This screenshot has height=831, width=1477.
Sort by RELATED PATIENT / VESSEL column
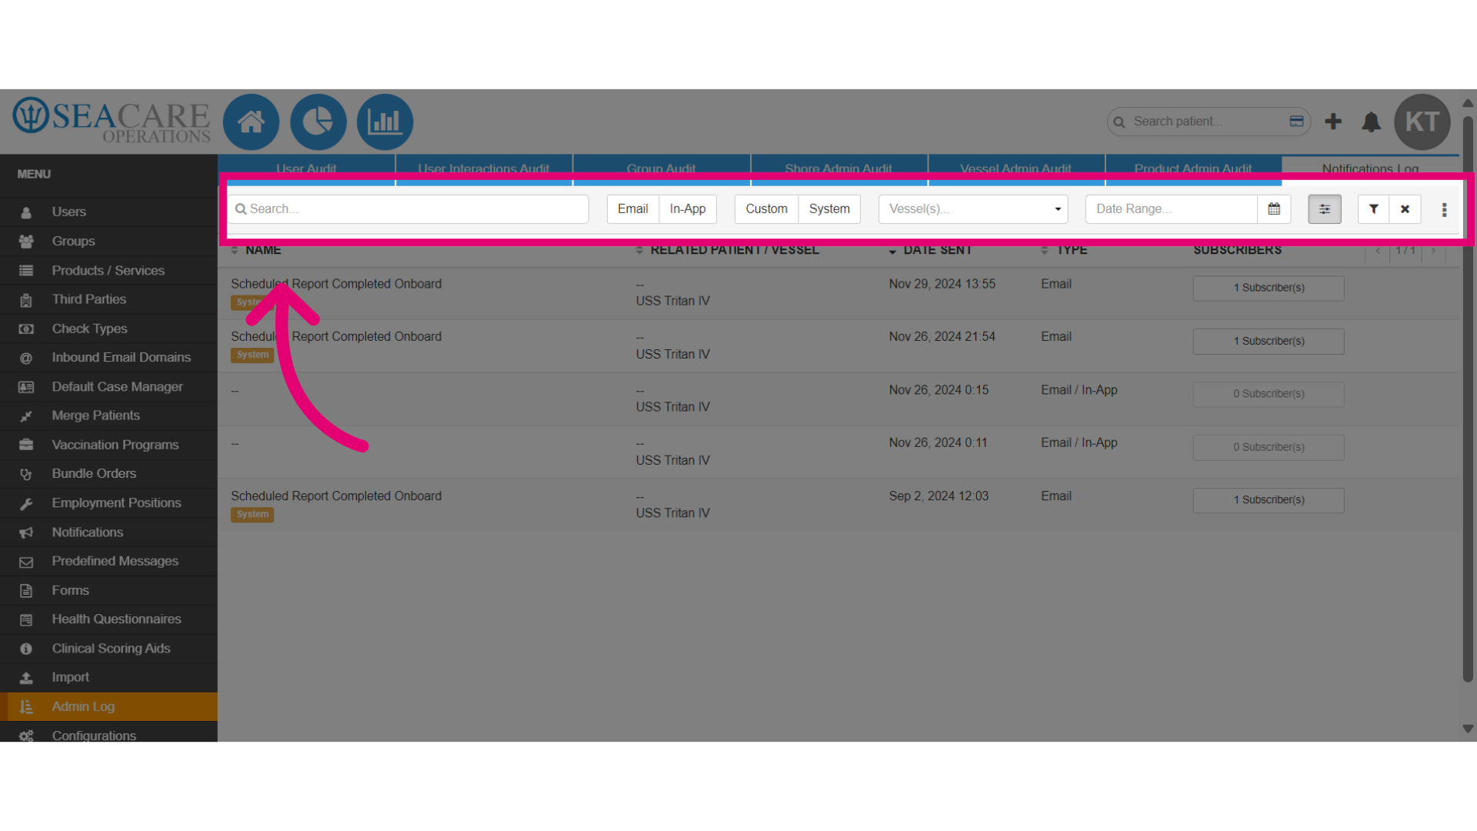coord(734,250)
